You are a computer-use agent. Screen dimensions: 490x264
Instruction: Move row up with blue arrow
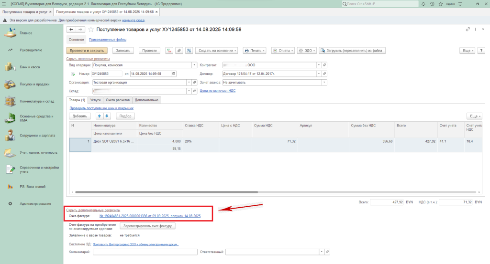tap(100, 116)
